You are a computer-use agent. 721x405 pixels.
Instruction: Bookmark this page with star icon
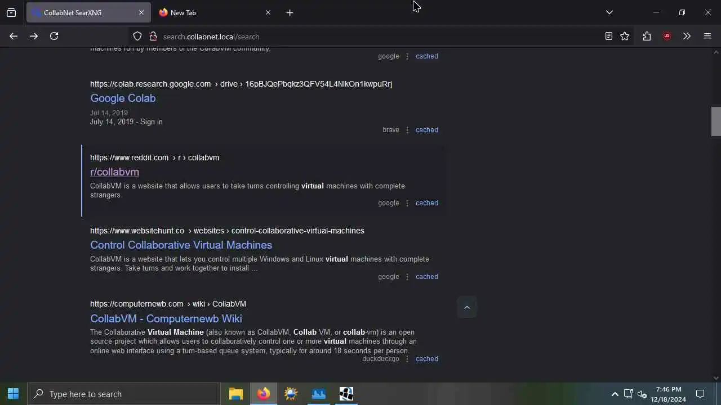coord(625,36)
